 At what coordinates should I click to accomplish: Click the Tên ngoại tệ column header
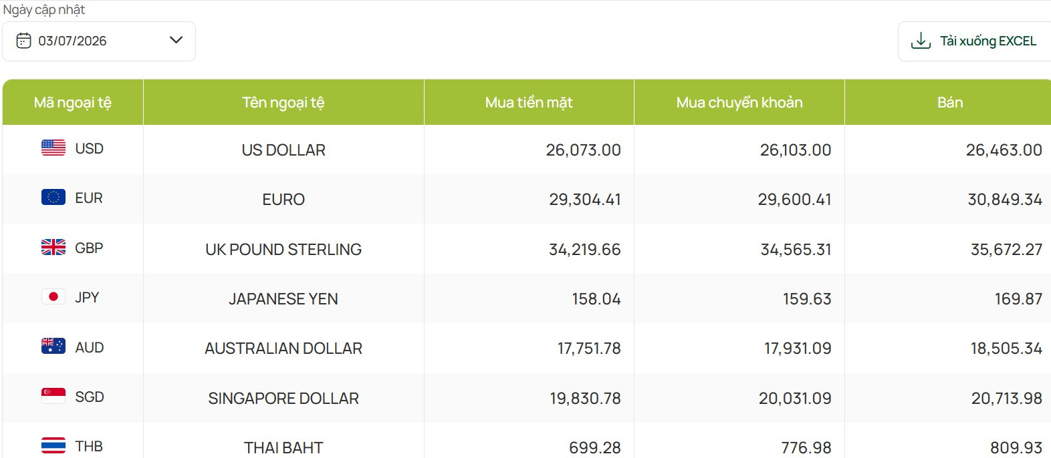point(283,102)
